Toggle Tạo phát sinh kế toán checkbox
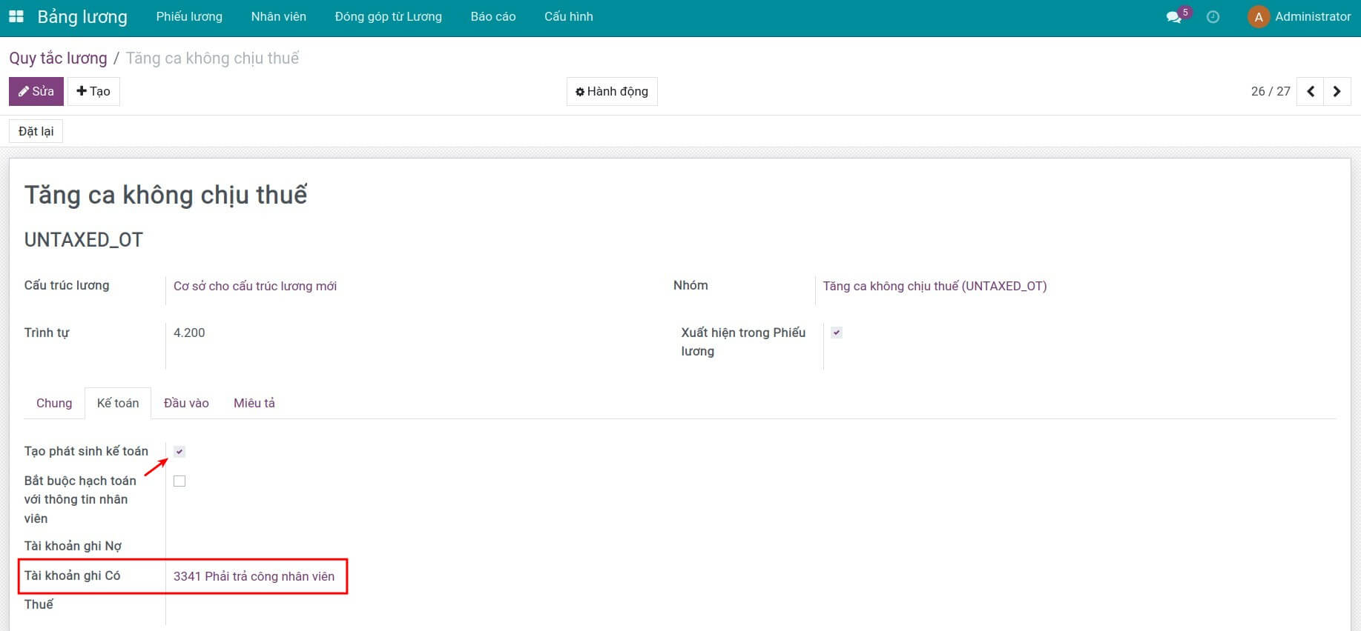1361x631 pixels. coord(179,452)
